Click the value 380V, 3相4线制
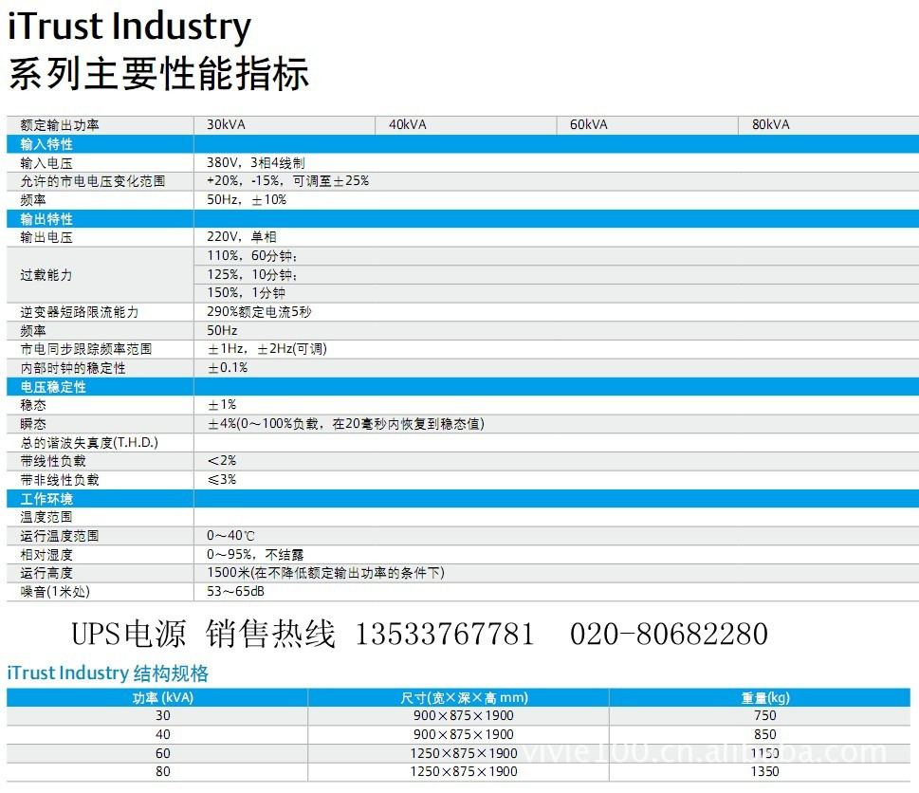Image resolution: width=919 pixels, height=793 pixels. tap(255, 163)
